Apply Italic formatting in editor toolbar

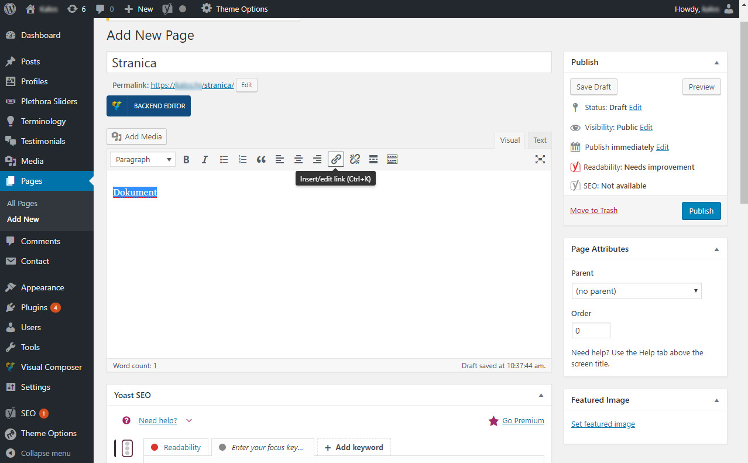click(205, 159)
